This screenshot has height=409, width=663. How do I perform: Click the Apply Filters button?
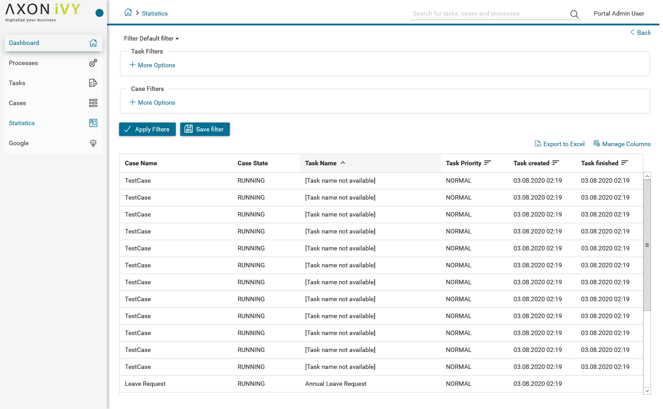147,129
